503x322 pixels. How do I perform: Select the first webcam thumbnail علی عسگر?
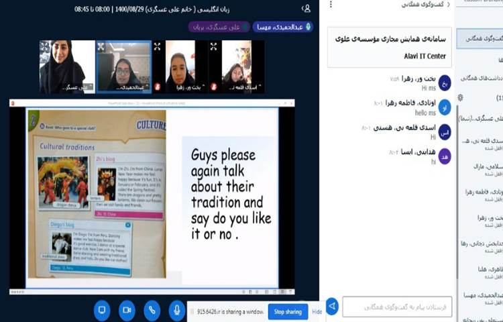point(67,66)
